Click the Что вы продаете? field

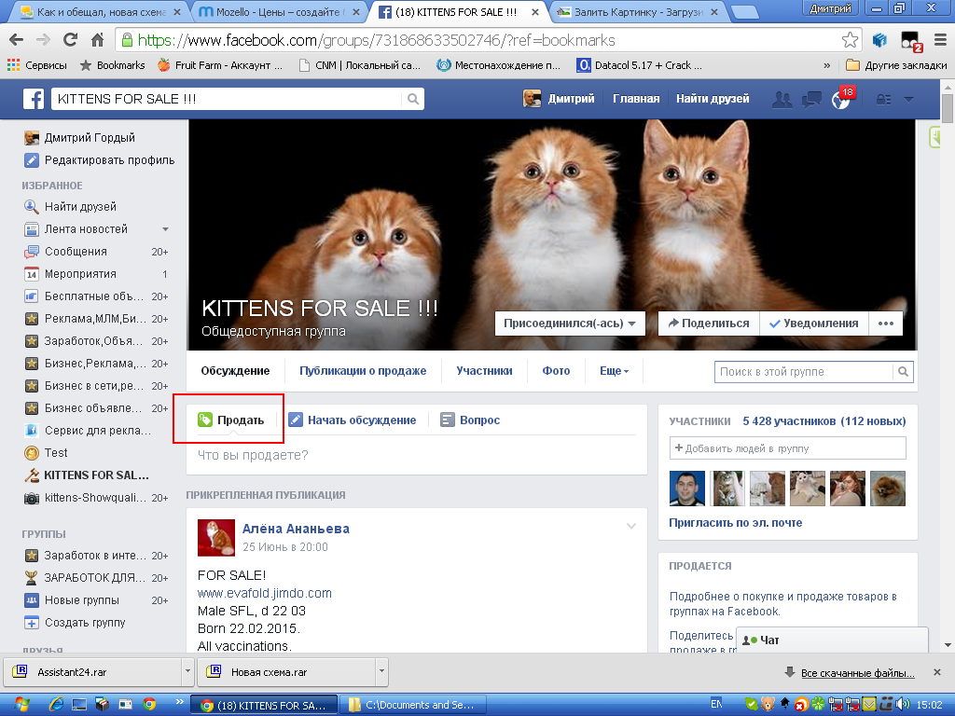pyautogui.click(x=416, y=455)
